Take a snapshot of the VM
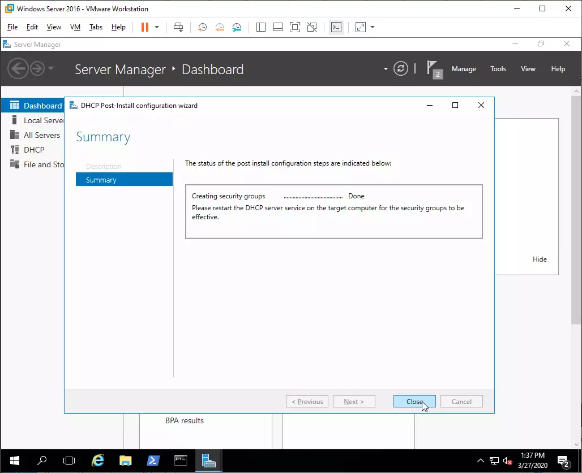 [x=202, y=27]
